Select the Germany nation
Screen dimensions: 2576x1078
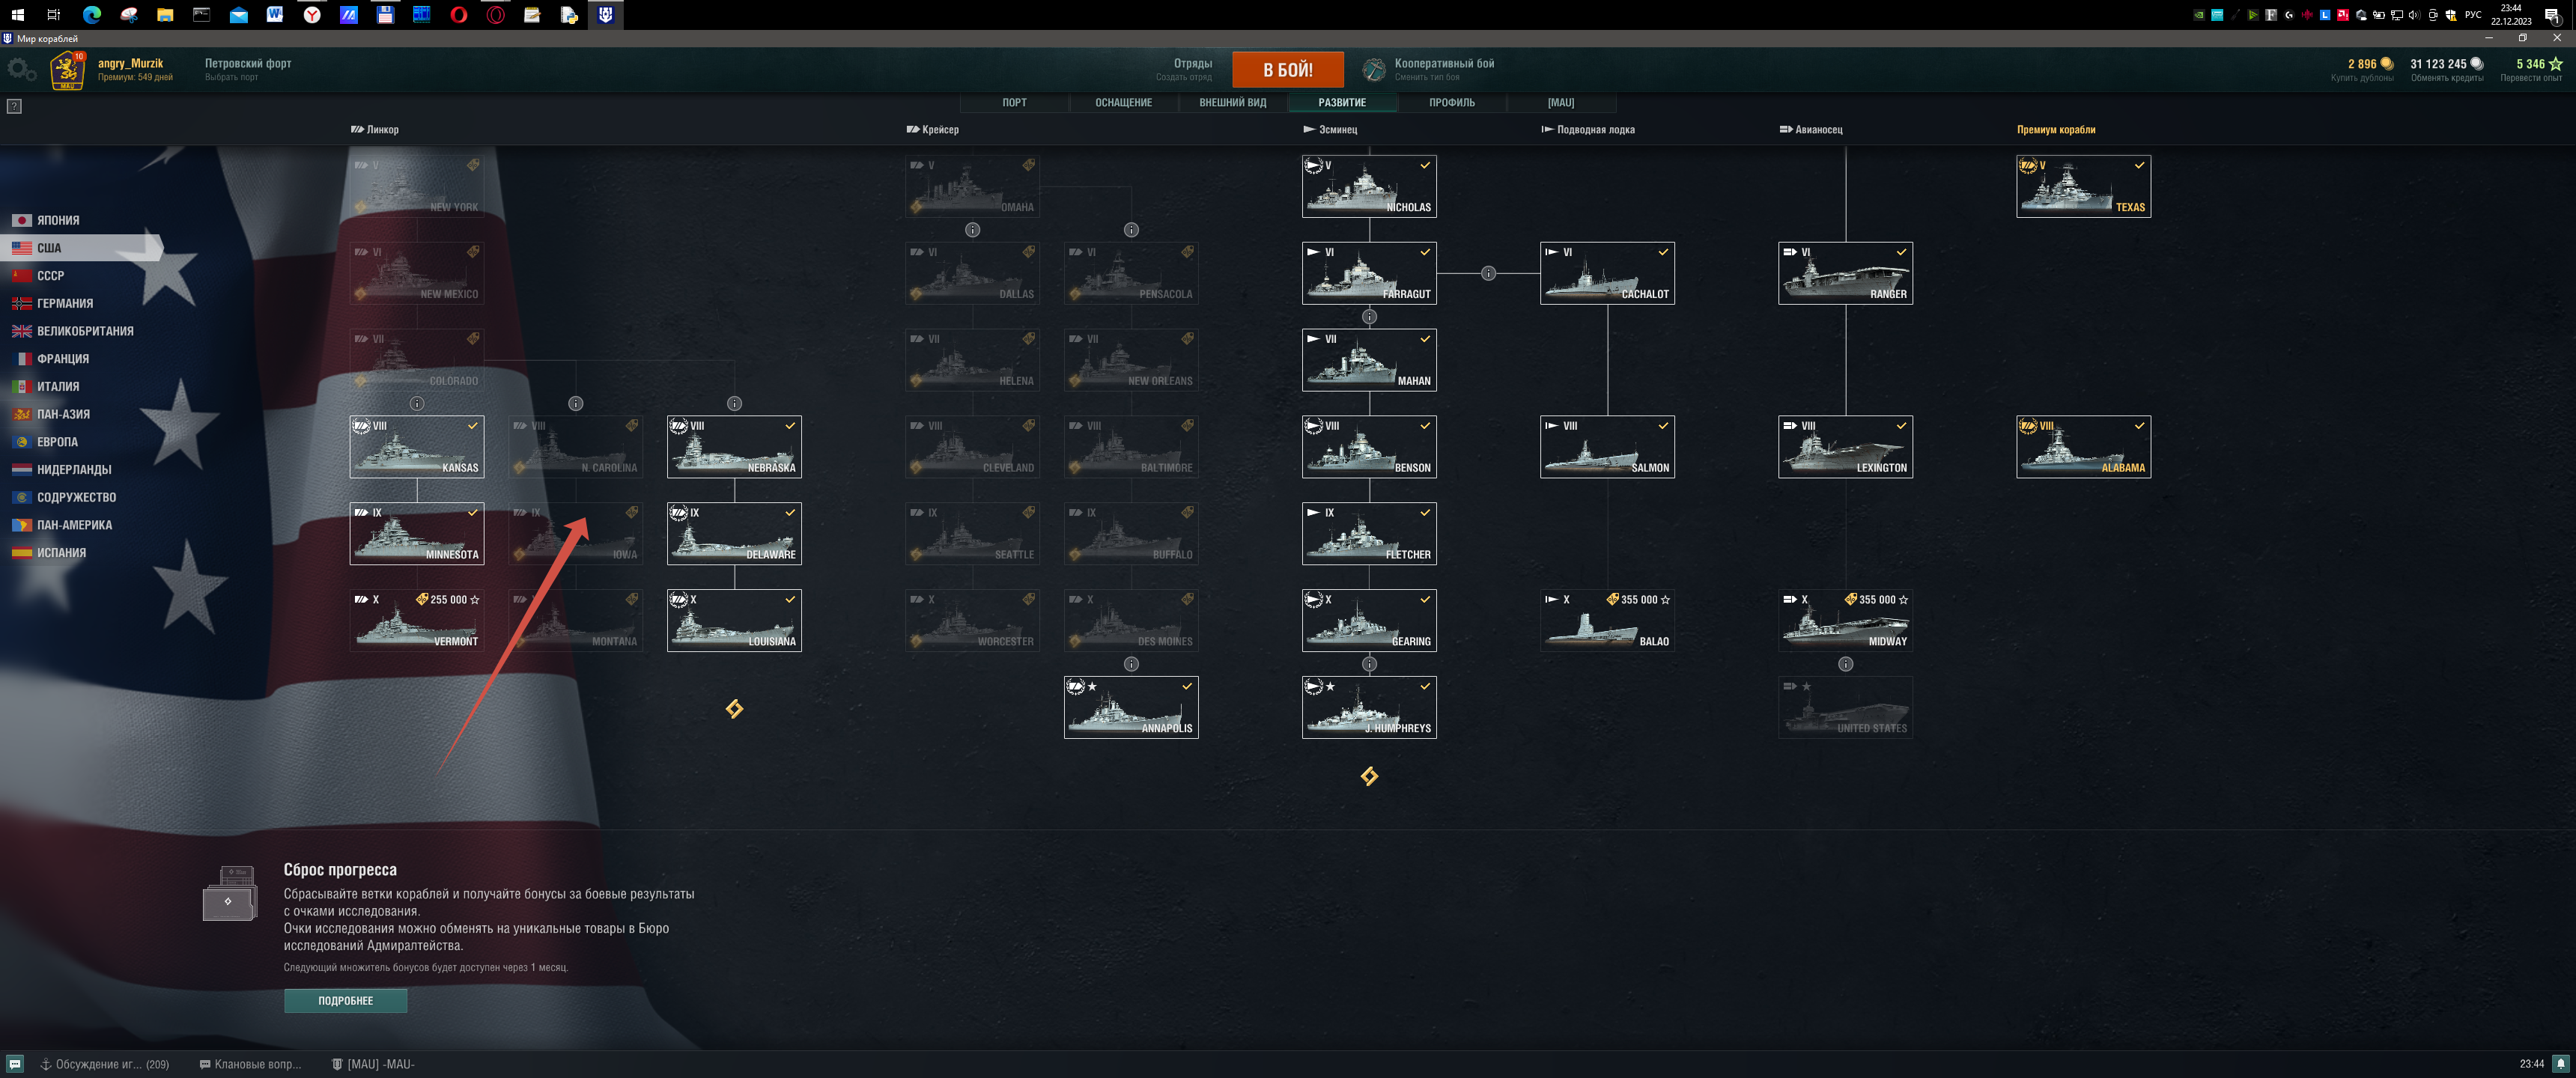coord(52,304)
